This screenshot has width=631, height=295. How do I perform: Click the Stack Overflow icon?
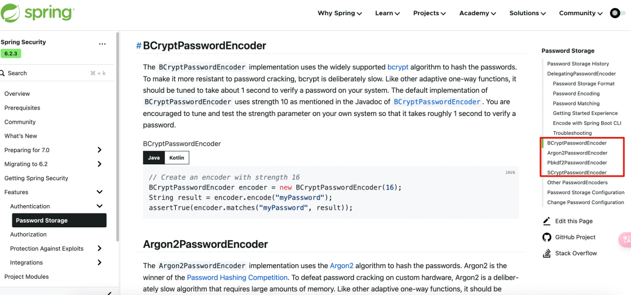(x=546, y=253)
